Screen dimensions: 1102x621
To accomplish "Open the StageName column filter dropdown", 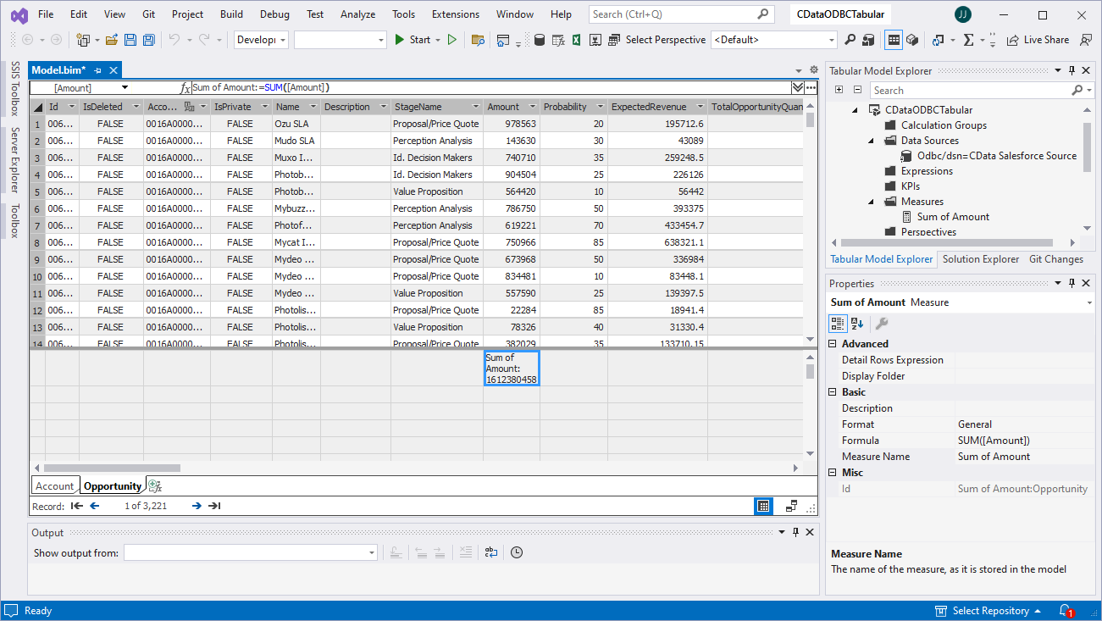I will pos(474,107).
